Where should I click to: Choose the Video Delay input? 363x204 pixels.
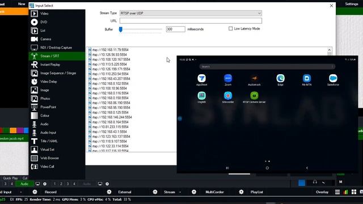57,82
